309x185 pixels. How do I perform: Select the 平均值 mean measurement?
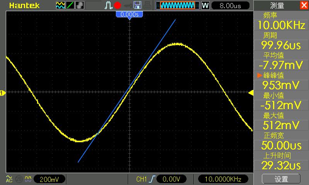pyautogui.click(x=273, y=55)
